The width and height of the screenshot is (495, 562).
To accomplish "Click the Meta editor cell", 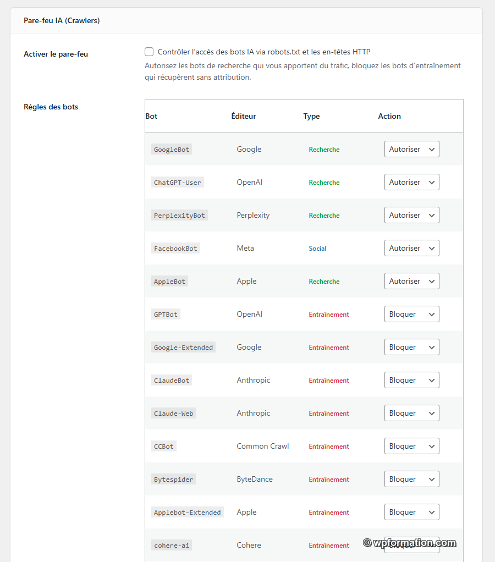I will [245, 248].
